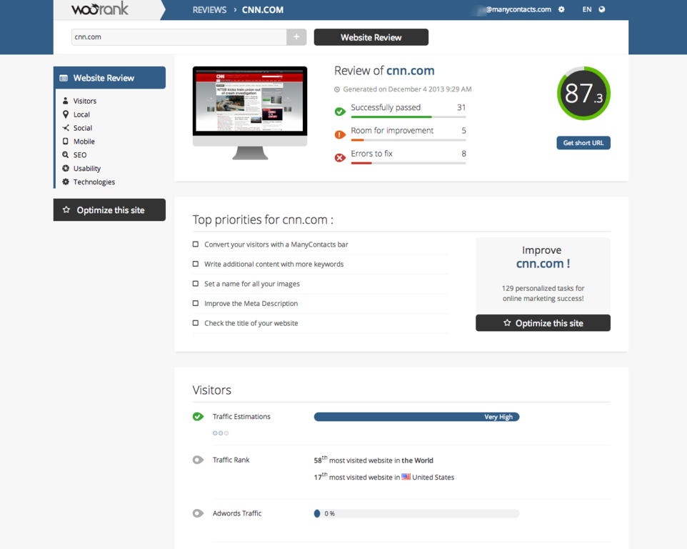Click the Traffic Rank eye icon
This screenshot has height=549, width=687.
(198, 460)
